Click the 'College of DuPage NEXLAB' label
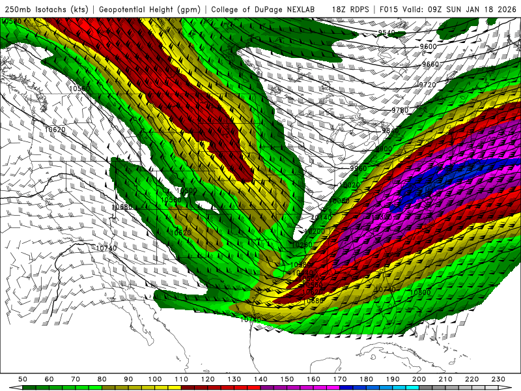Image resolution: width=521 pixels, height=391 pixels. coord(263,10)
